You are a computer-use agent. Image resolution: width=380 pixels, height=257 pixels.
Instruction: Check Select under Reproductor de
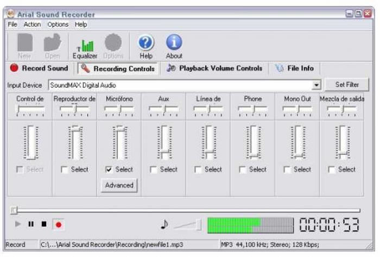click(65, 170)
